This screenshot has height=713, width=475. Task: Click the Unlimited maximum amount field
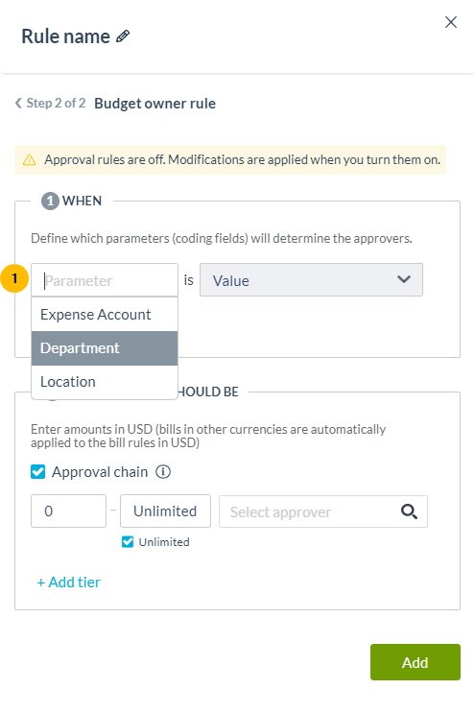(165, 511)
